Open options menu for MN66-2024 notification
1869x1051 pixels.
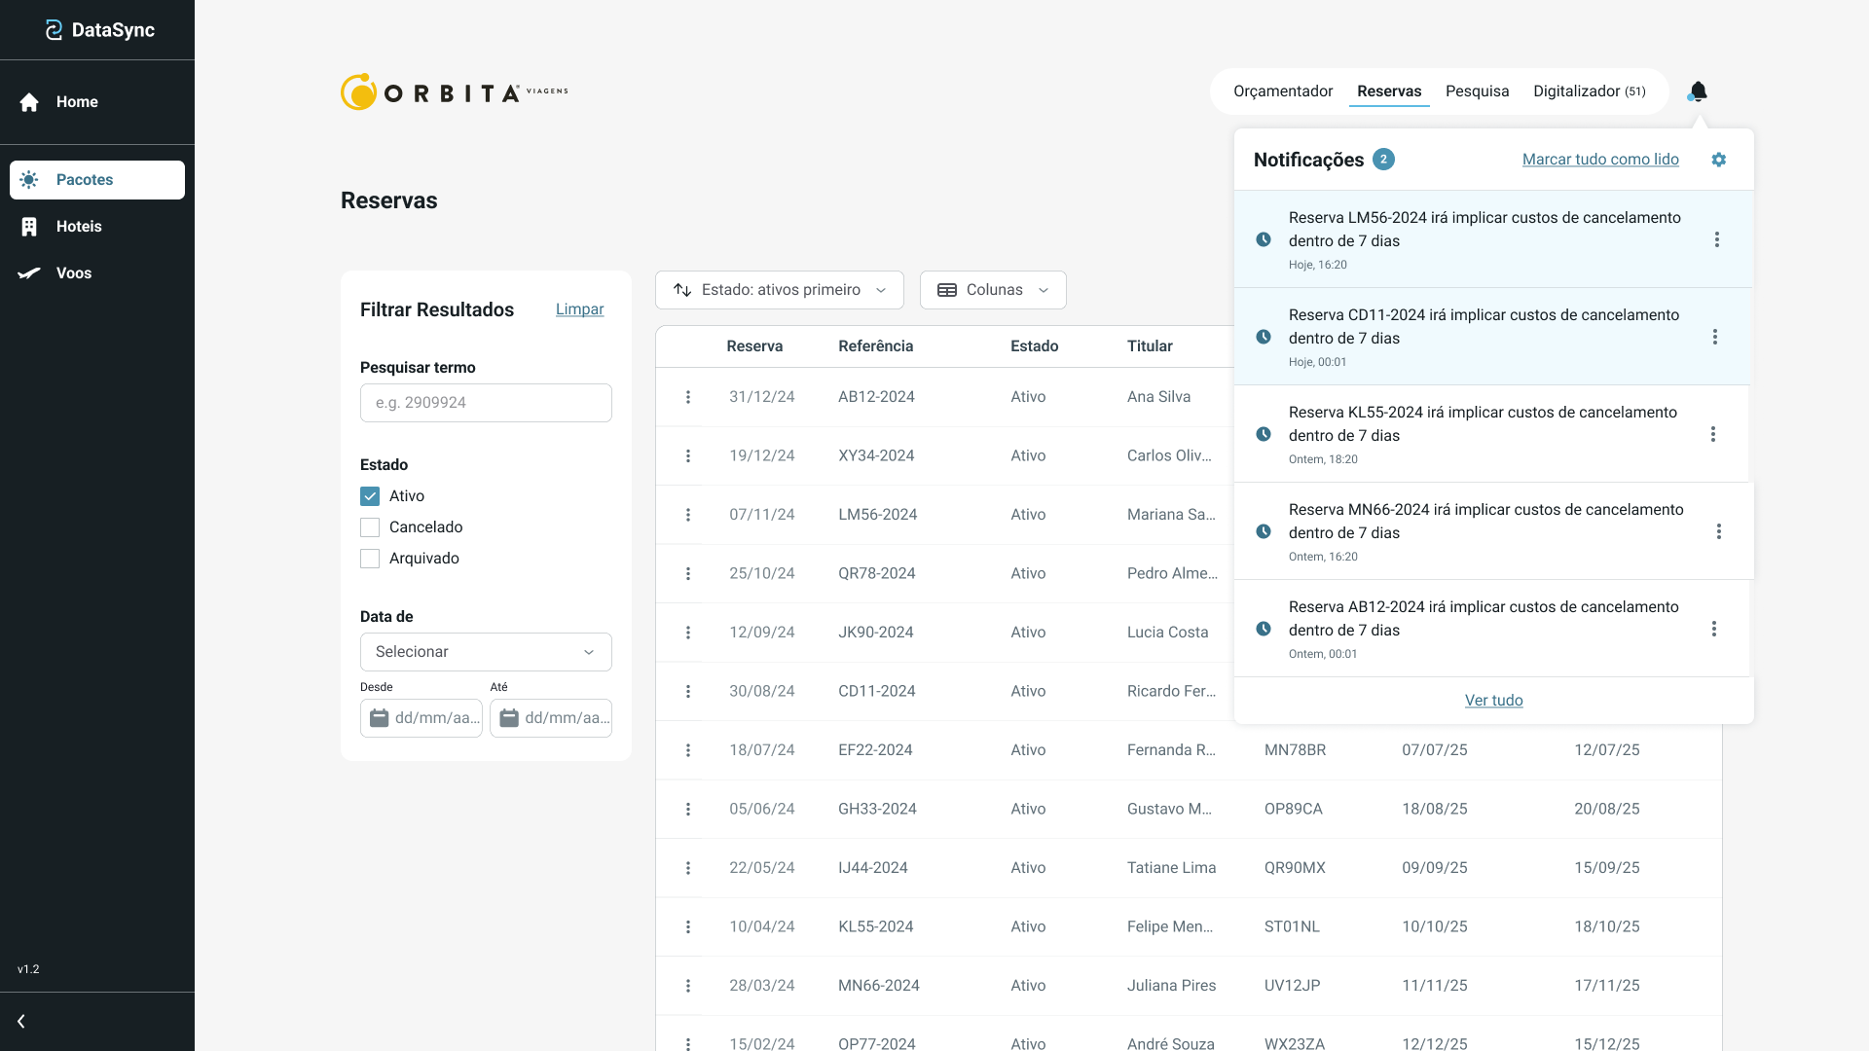[x=1719, y=531]
